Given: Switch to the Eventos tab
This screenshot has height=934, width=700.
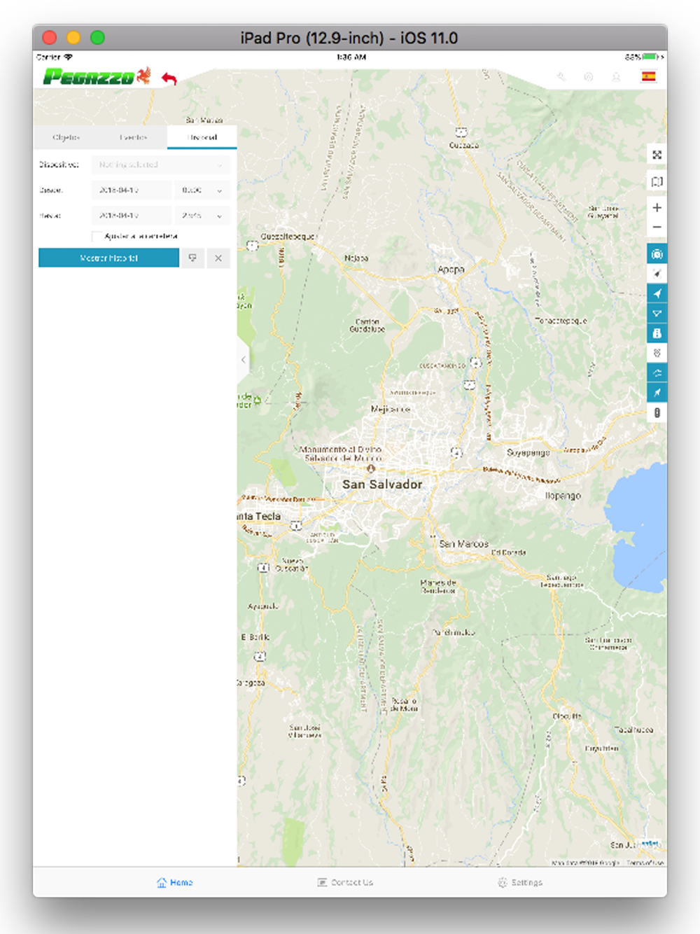Looking at the screenshot, I should coord(133,137).
